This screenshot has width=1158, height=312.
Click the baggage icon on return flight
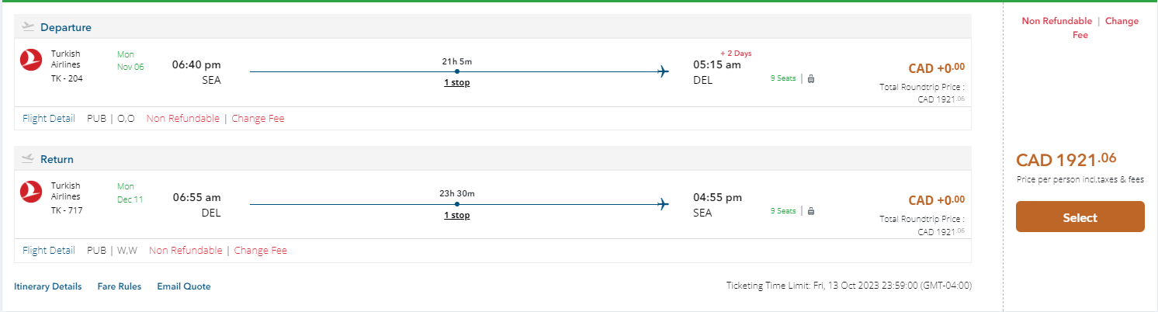pos(811,210)
